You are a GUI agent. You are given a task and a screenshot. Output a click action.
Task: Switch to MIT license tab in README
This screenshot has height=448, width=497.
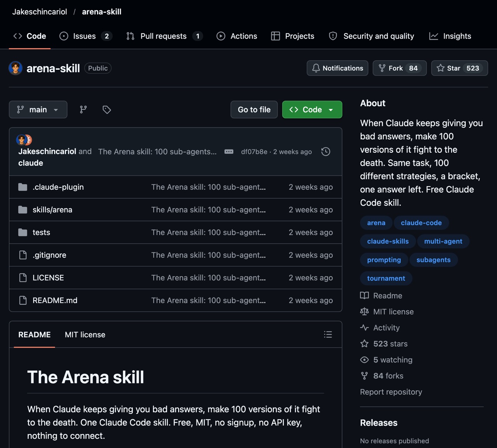(85, 335)
